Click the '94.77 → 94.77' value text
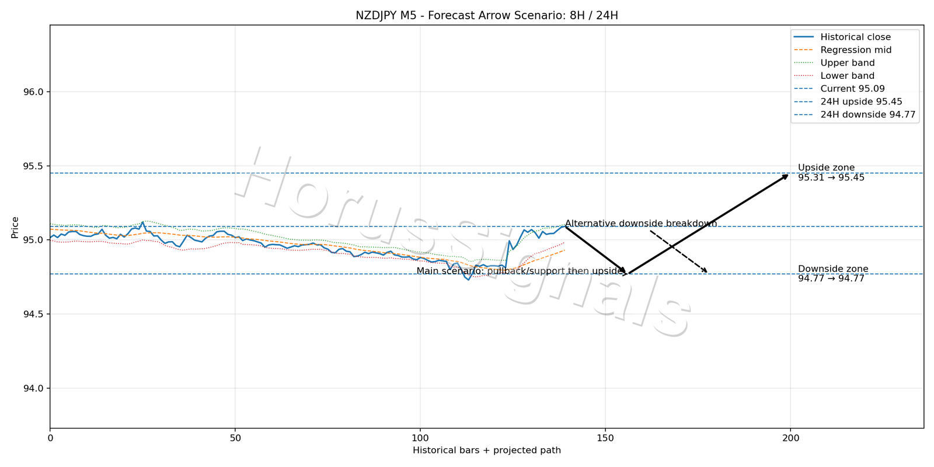Image resolution: width=934 pixels, height=467 pixels. coord(831,278)
